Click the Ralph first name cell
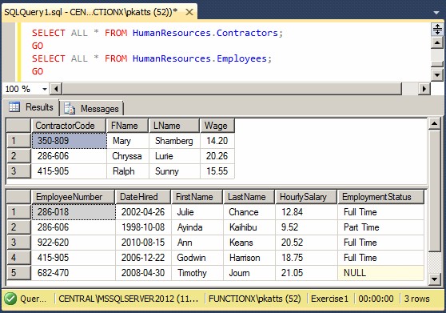 coord(128,171)
